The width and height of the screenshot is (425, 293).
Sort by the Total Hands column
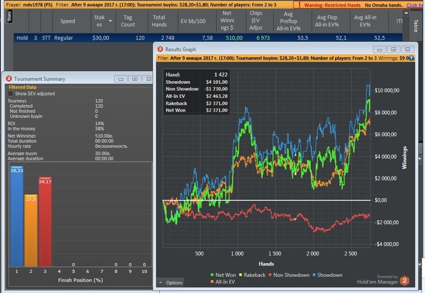click(159, 21)
